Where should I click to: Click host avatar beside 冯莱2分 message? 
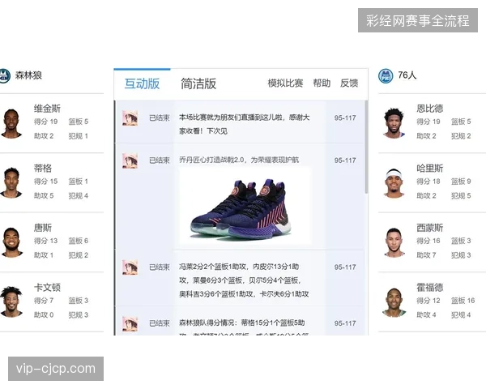coord(130,267)
